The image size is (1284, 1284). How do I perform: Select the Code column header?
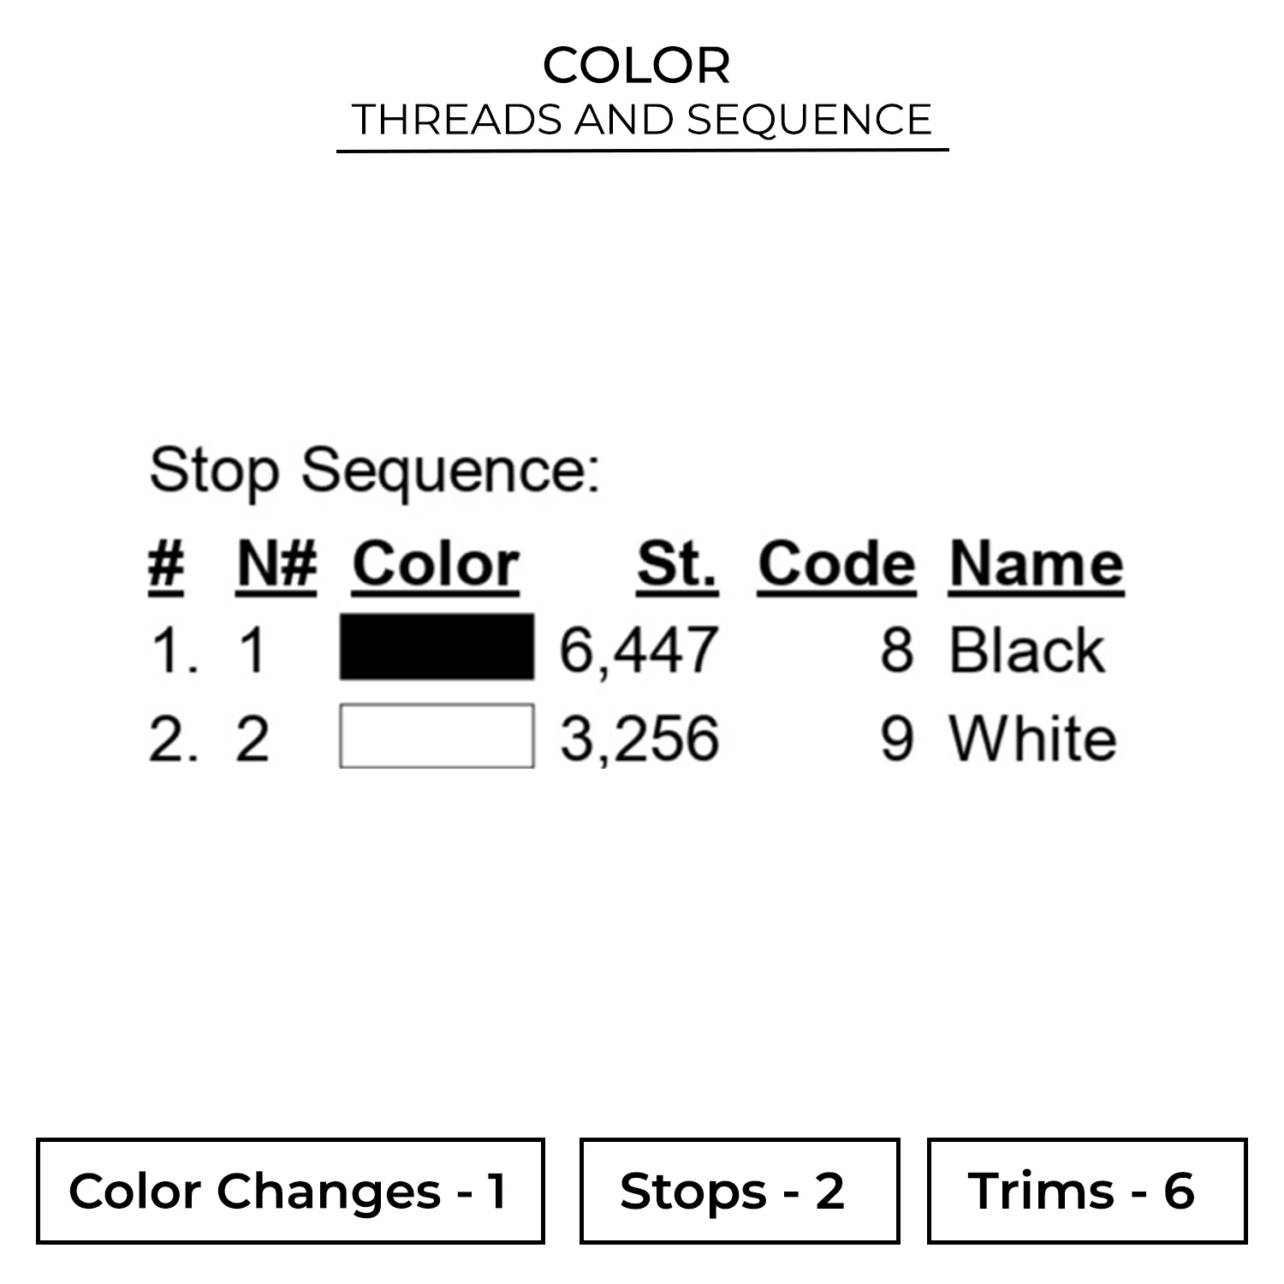836,565
